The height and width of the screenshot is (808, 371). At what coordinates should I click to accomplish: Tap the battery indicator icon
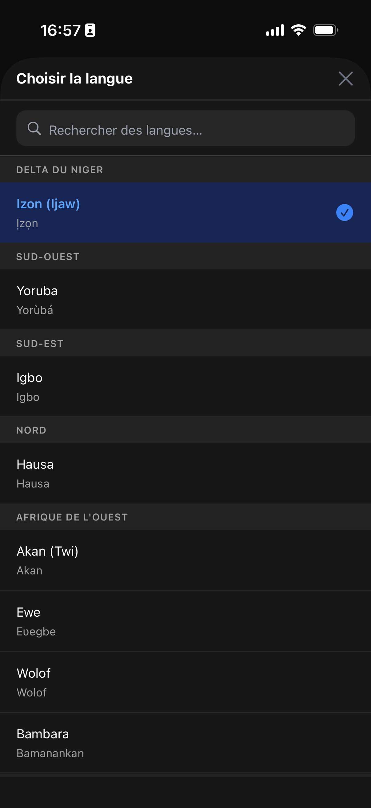[x=325, y=30]
